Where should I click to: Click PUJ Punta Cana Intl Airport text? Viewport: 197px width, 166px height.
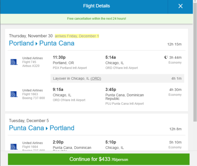(125, 104)
